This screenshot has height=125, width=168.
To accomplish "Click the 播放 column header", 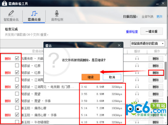I will 137,51.
